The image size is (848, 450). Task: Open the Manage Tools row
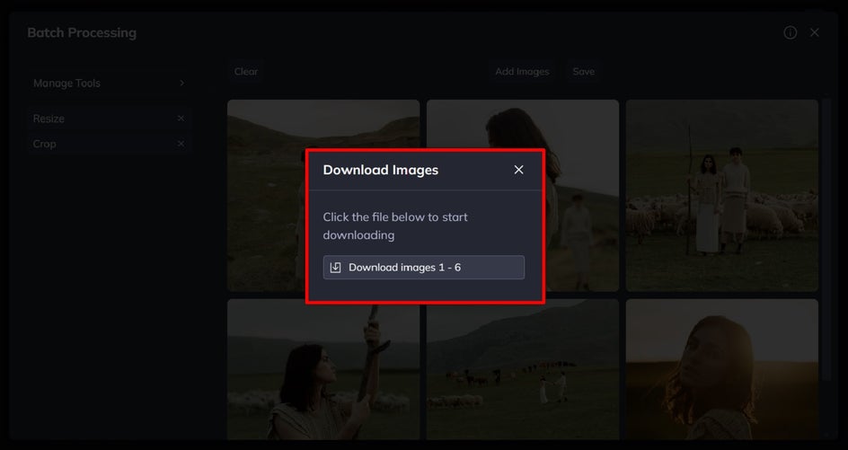tap(108, 84)
